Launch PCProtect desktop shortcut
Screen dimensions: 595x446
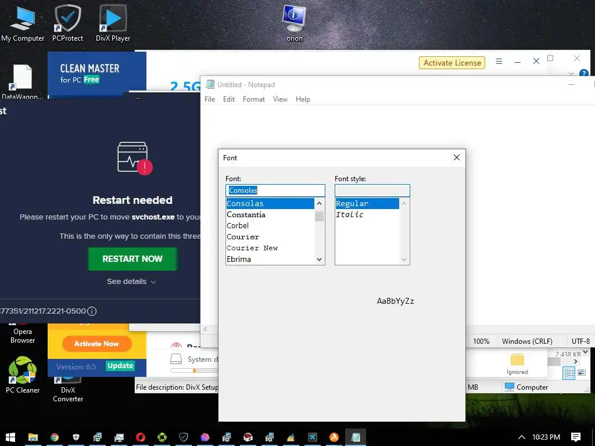(67, 23)
